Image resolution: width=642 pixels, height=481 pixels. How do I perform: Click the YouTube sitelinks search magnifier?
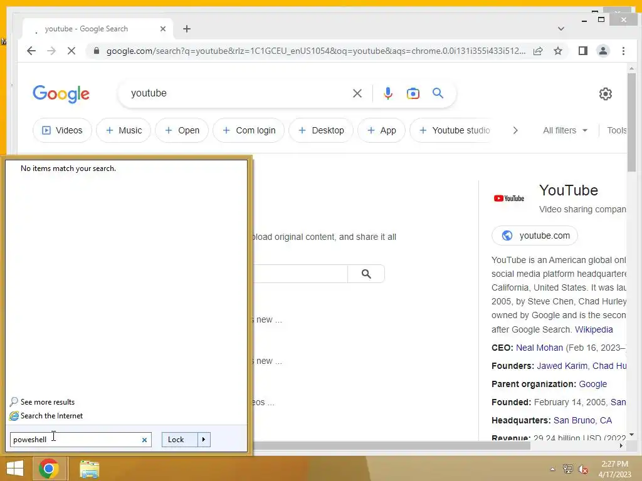point(366,274)
